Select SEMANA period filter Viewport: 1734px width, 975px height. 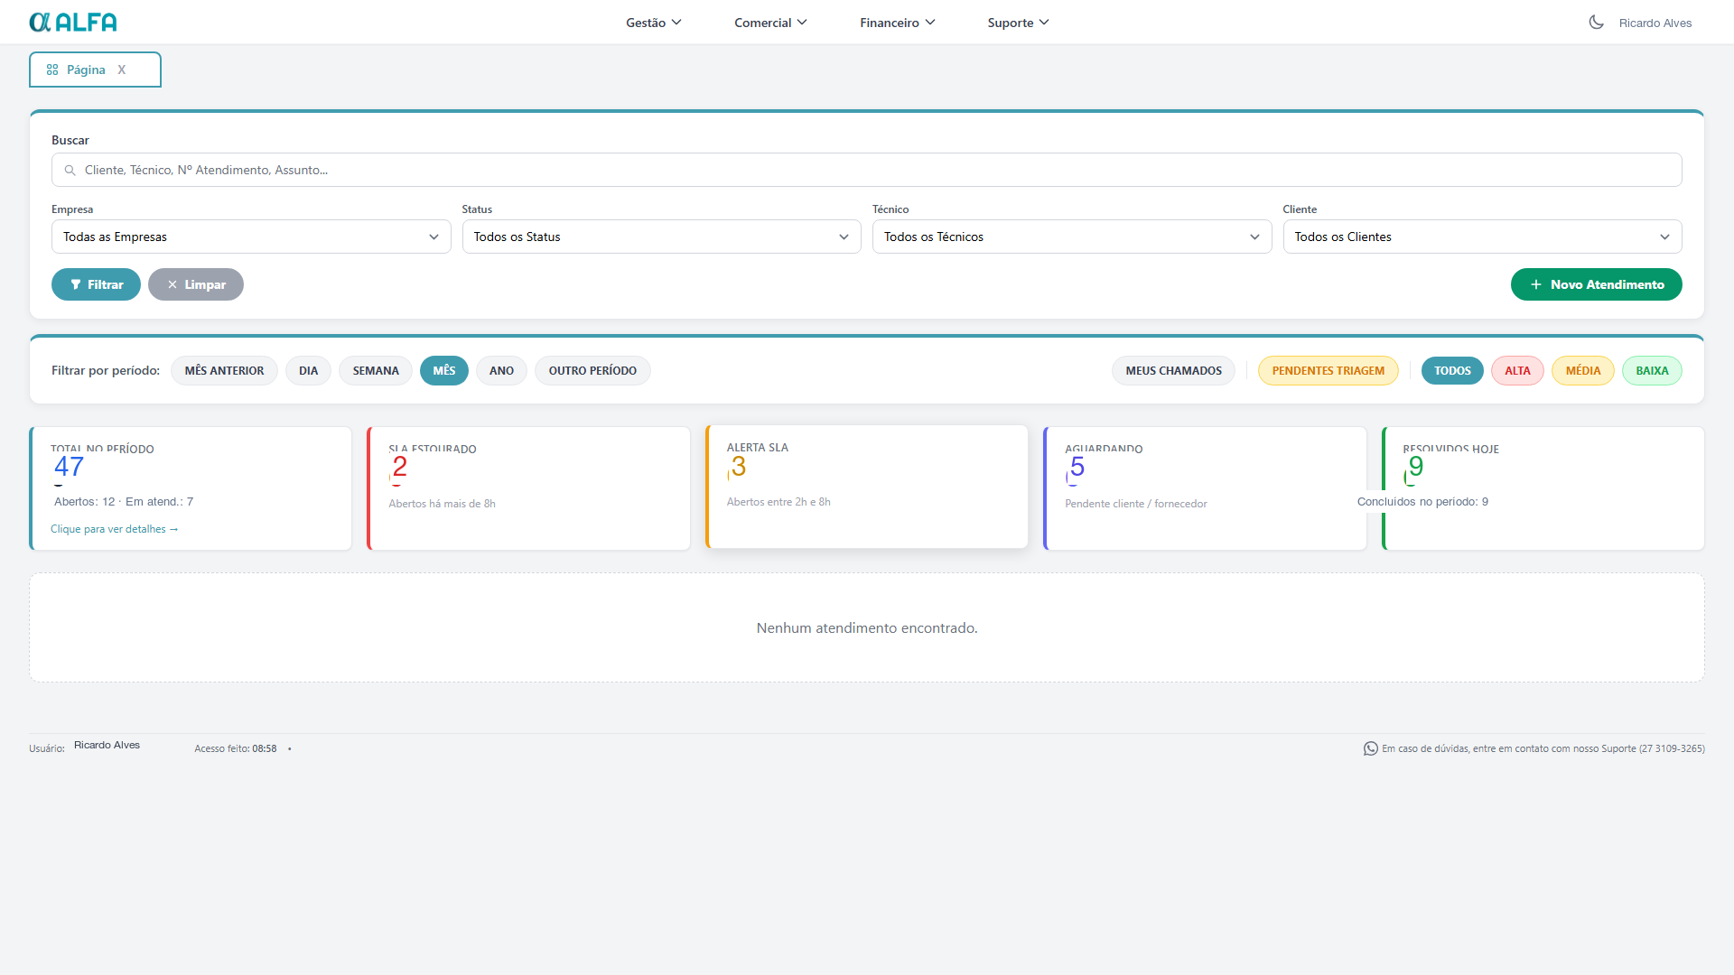376,370
